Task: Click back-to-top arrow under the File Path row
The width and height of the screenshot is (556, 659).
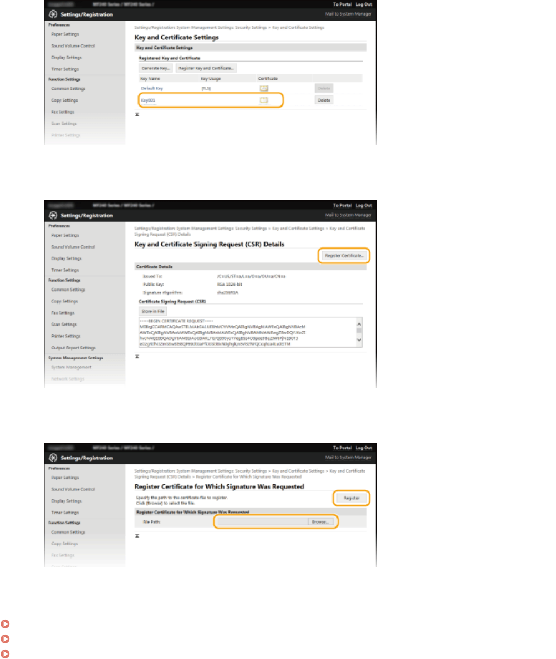Action: [137, 536]
